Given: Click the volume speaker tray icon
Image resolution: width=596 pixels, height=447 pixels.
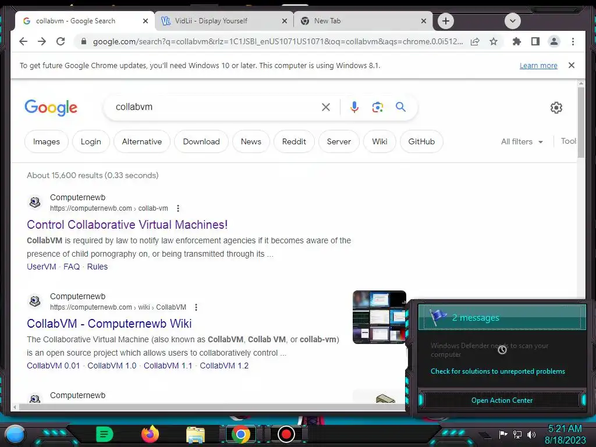Looking at the screenshot, I should point(531,434).
